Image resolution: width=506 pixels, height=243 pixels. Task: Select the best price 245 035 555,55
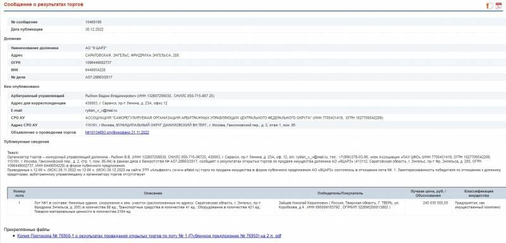click(x=435, y=203)
